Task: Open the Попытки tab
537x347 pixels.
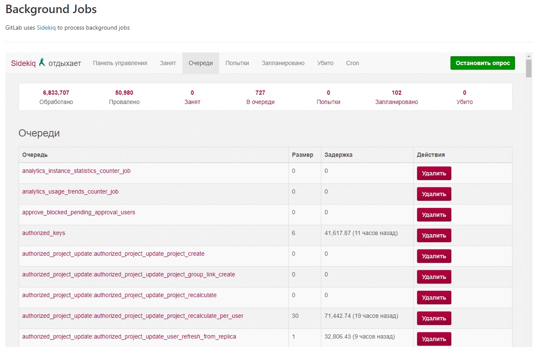Action: tap(237, 63)
